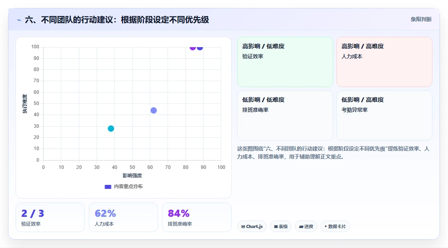Select the cyan data point on the scatter chart

pyautogui.click(x=111, y=129)
